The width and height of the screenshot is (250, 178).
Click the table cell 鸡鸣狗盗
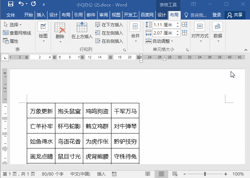coord(97,111)
